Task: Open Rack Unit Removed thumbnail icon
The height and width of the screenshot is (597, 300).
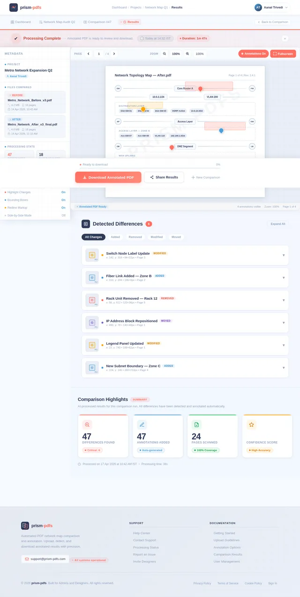Action: point(92,300)
